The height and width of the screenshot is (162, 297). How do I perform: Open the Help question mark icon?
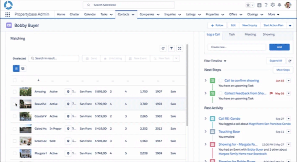tap(266, 5)
